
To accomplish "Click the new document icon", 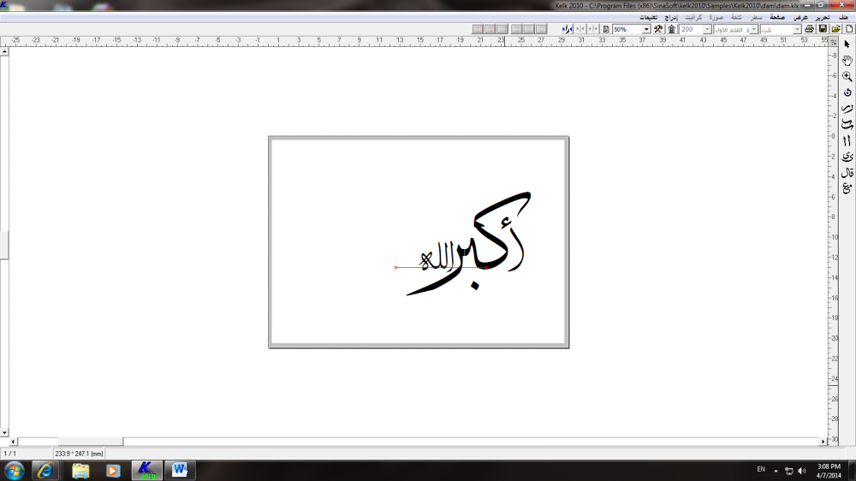I will pos(848,29).
